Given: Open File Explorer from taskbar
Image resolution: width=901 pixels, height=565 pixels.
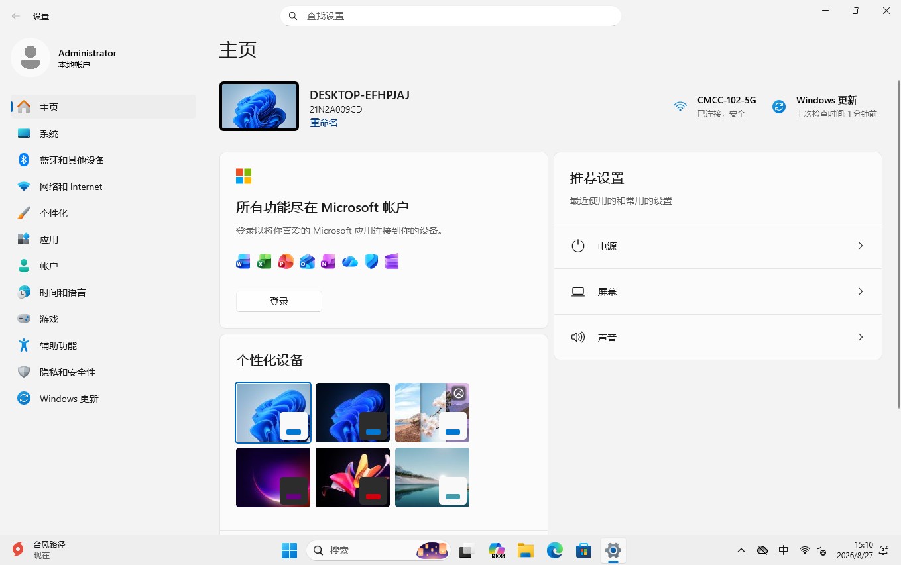Looking at the screenshot, I should (x=526, y=550).
